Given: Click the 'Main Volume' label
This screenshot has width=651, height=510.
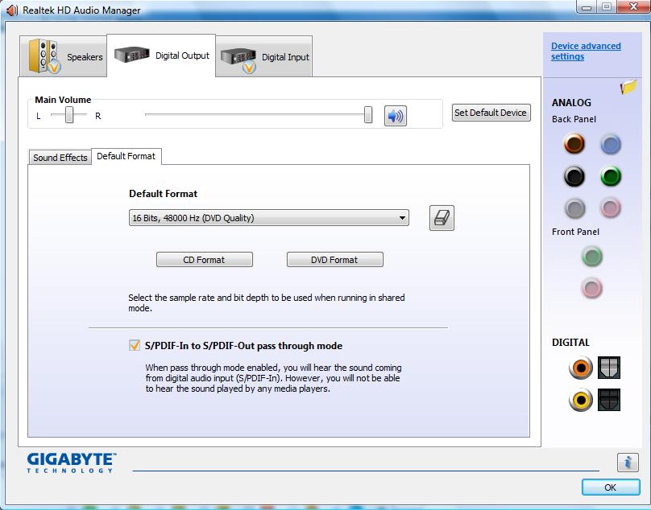Looking at the screenshot, I should click(63, 100).
